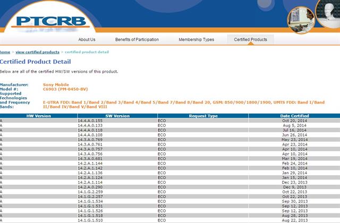Click SW version 14.1.G.1.534

click(90, 202)
